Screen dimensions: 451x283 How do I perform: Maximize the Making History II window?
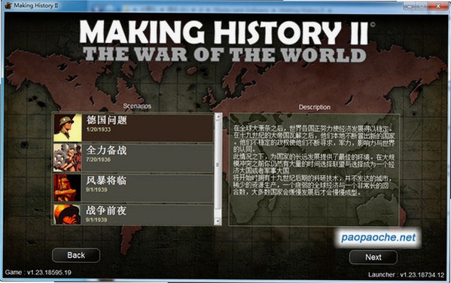click(422, 6)
